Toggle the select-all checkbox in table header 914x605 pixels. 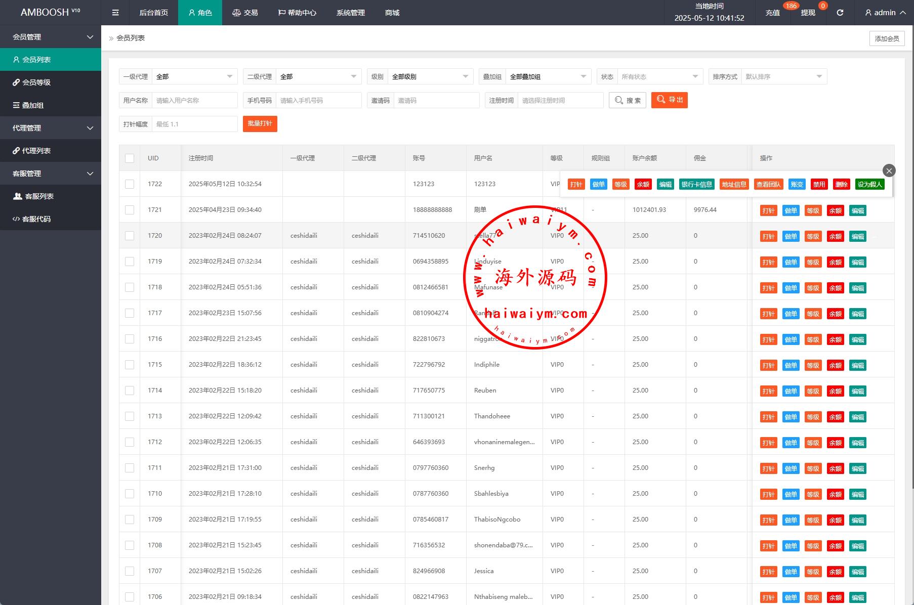point(130,158)
